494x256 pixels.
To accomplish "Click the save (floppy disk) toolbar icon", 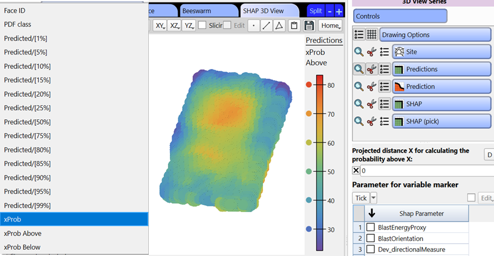I will click(310, 25).
